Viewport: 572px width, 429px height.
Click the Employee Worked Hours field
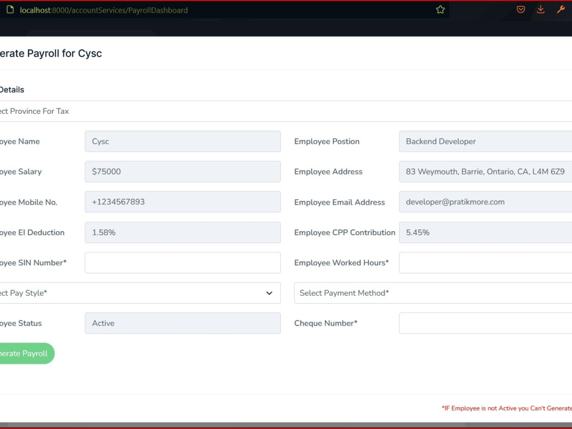pos(486,263)
